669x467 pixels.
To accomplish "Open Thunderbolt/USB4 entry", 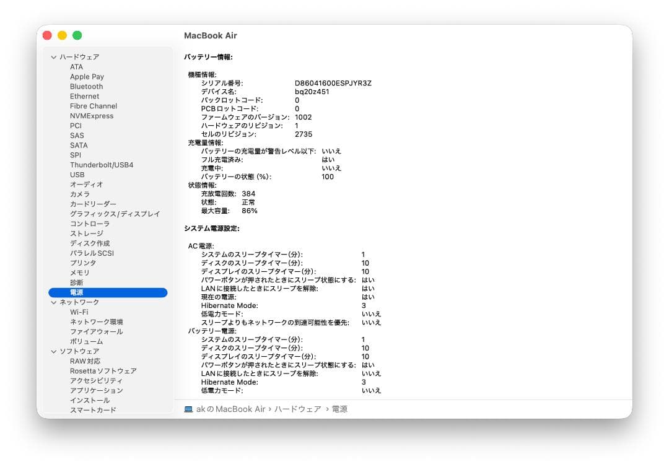I will pyautogui.click(x=102, y=165).
